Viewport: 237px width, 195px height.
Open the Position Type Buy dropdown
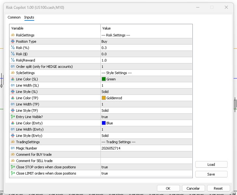pos(147,41)
